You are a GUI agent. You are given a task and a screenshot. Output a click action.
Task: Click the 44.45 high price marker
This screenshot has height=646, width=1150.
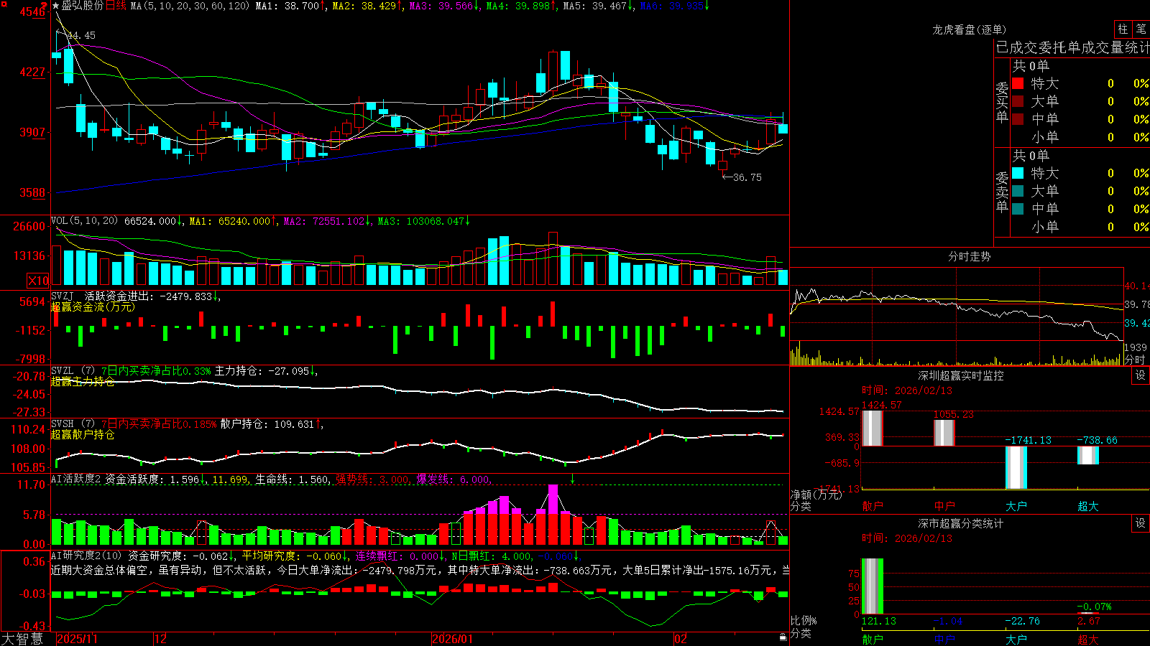pos(81,35)
